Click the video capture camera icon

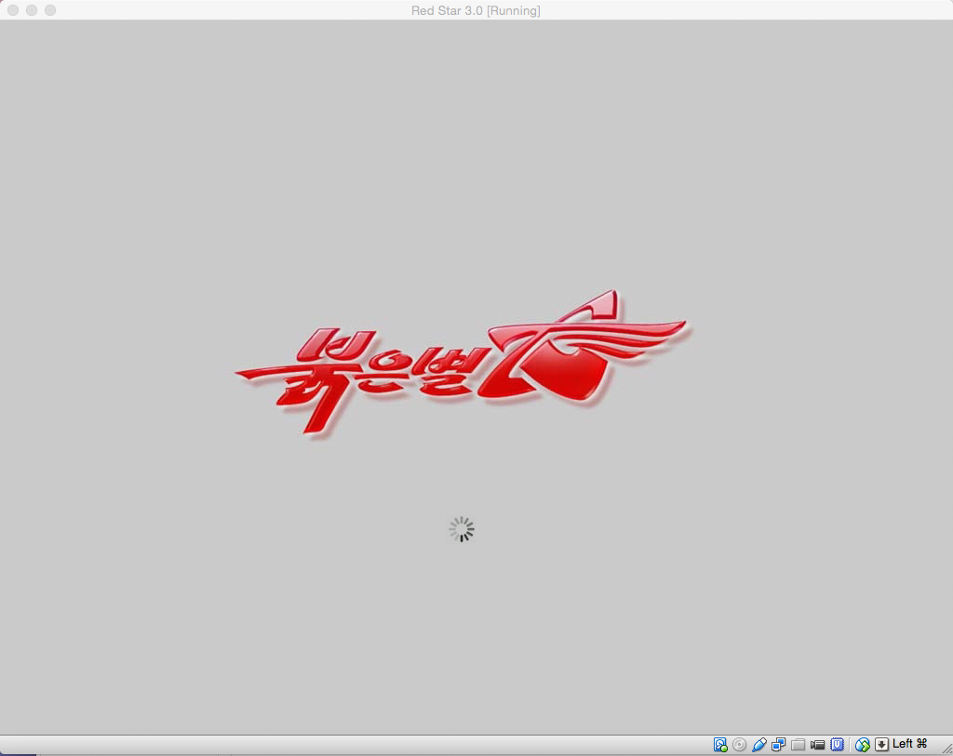818,744
